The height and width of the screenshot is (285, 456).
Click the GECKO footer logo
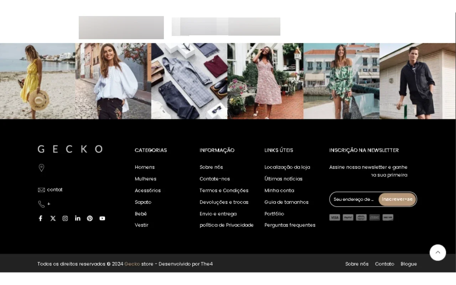pos(70,149)
